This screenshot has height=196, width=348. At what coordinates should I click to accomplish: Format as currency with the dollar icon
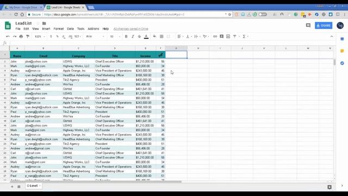51,36
